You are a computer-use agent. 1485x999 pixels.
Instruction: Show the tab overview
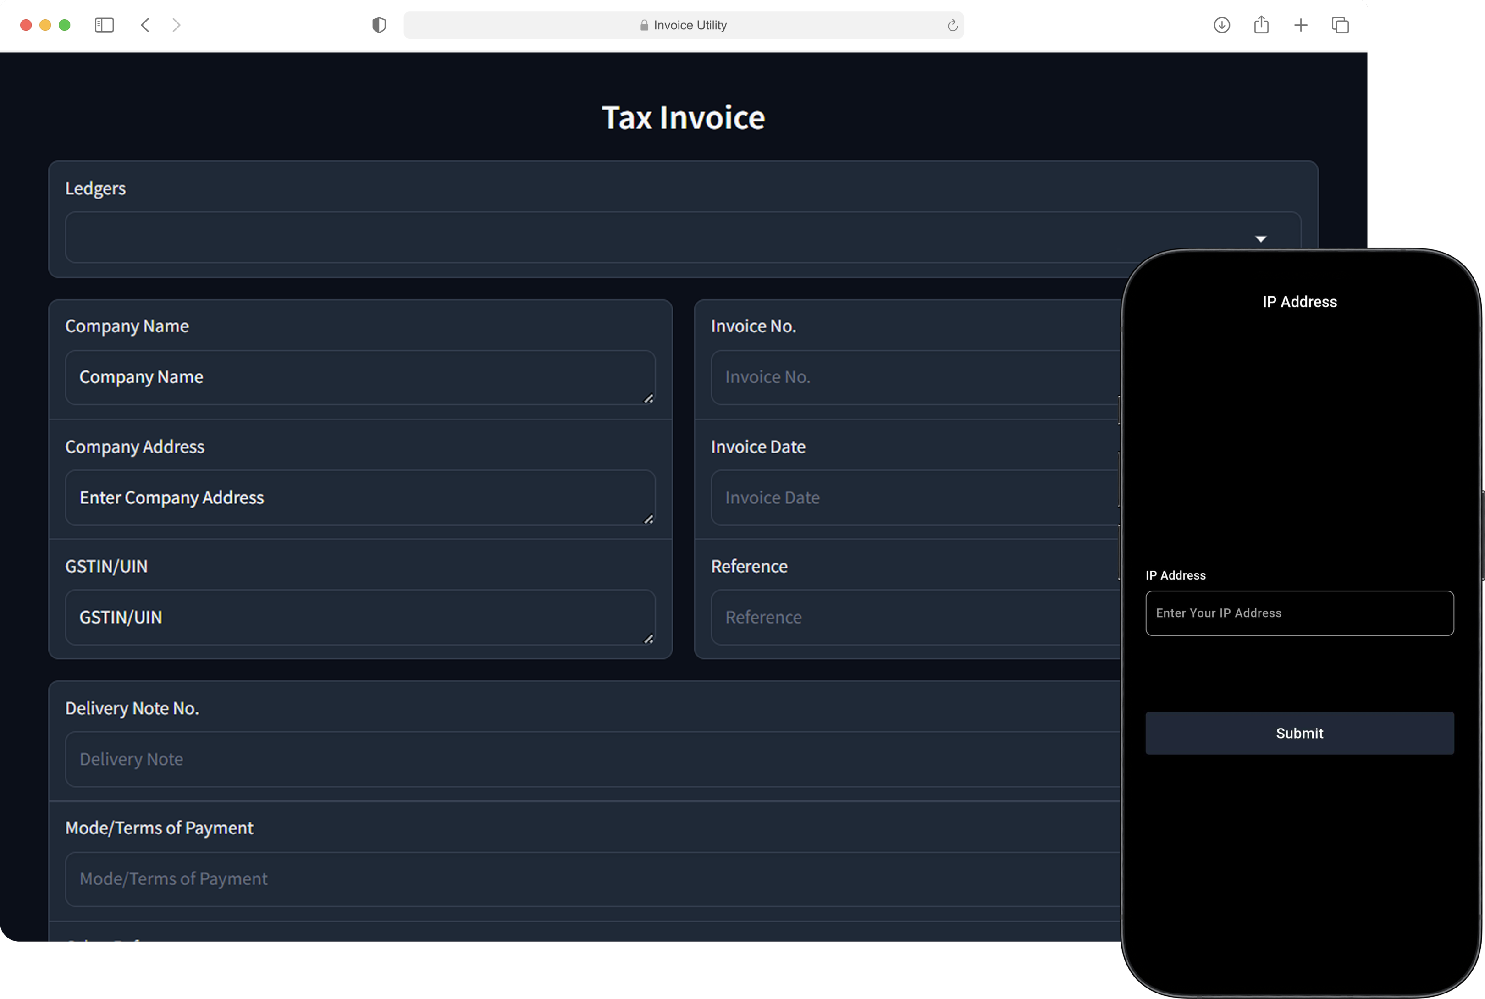tap(1341, 25)
